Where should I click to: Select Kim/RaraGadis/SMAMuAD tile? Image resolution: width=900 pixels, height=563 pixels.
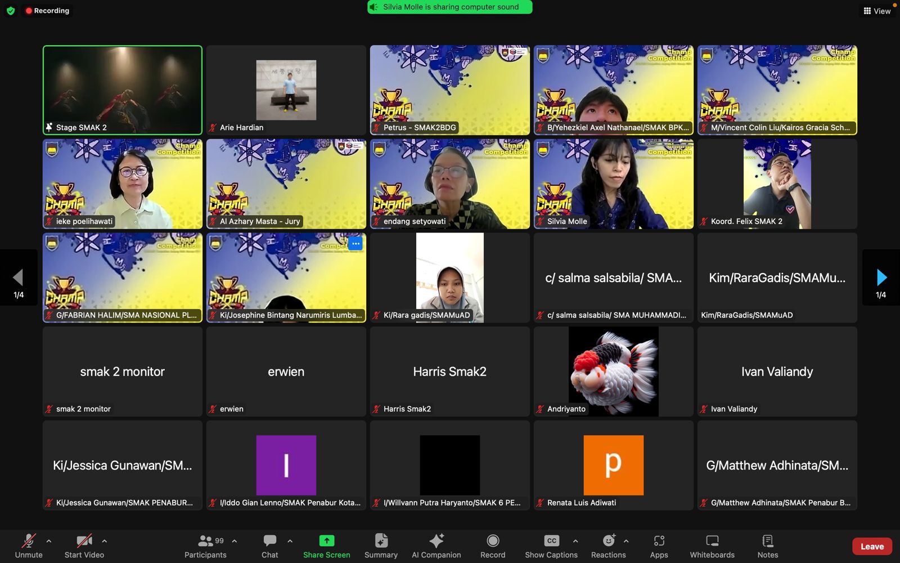[x=777, y=278]
